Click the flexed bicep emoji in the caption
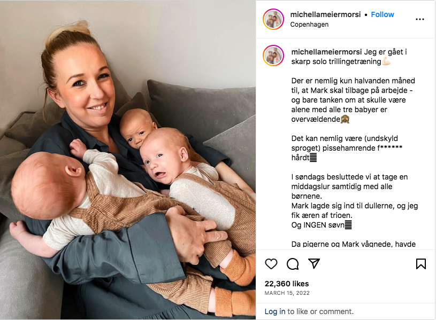This screenshot has height=320, width=436. [386, 61]
